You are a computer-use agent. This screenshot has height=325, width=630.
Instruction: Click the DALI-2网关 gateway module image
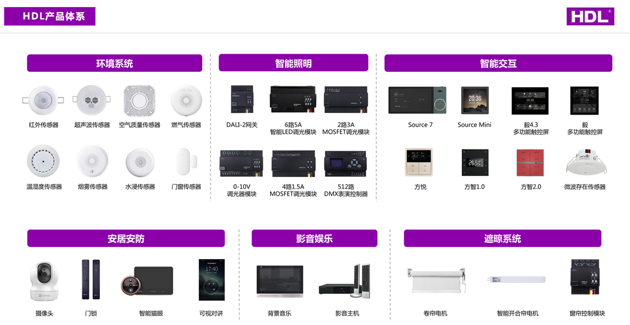pyautogui.click(x=242, y=99)
